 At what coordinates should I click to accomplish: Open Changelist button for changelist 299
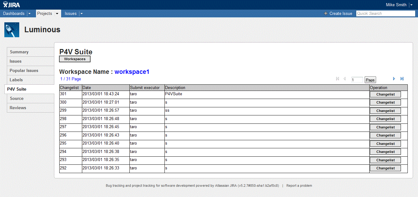(385, 111)
